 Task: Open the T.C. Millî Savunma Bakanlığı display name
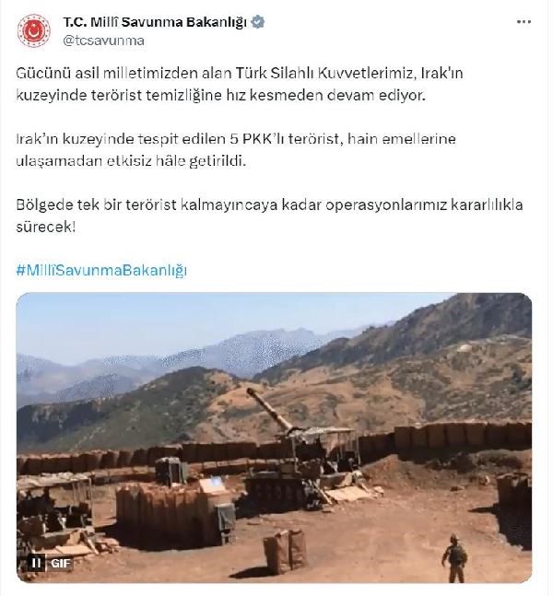pos(155,22)
